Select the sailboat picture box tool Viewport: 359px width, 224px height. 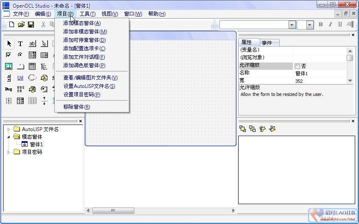point(8,66)
